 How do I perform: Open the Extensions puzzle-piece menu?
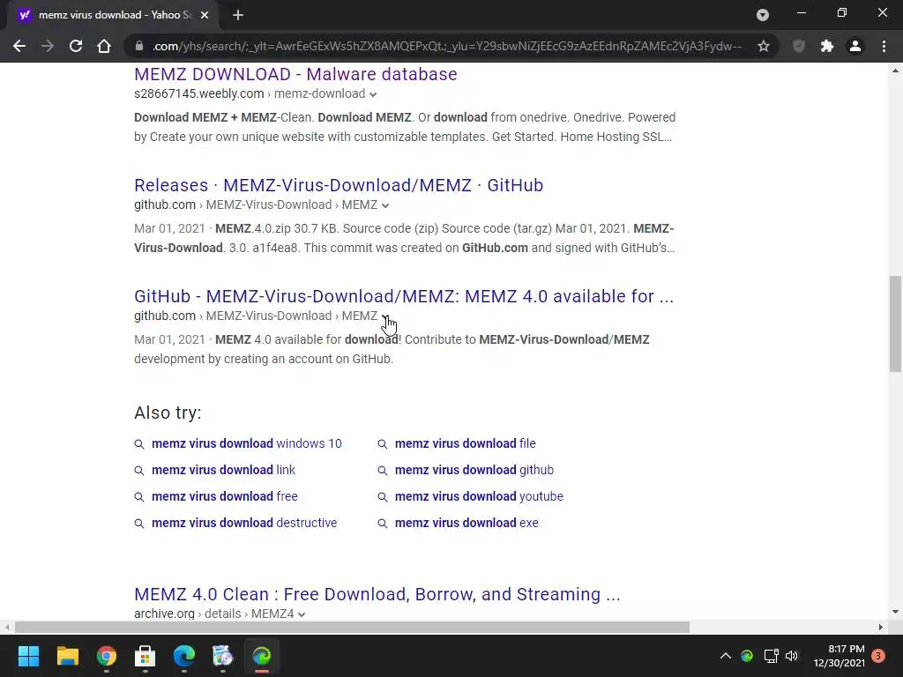point(827,46)
